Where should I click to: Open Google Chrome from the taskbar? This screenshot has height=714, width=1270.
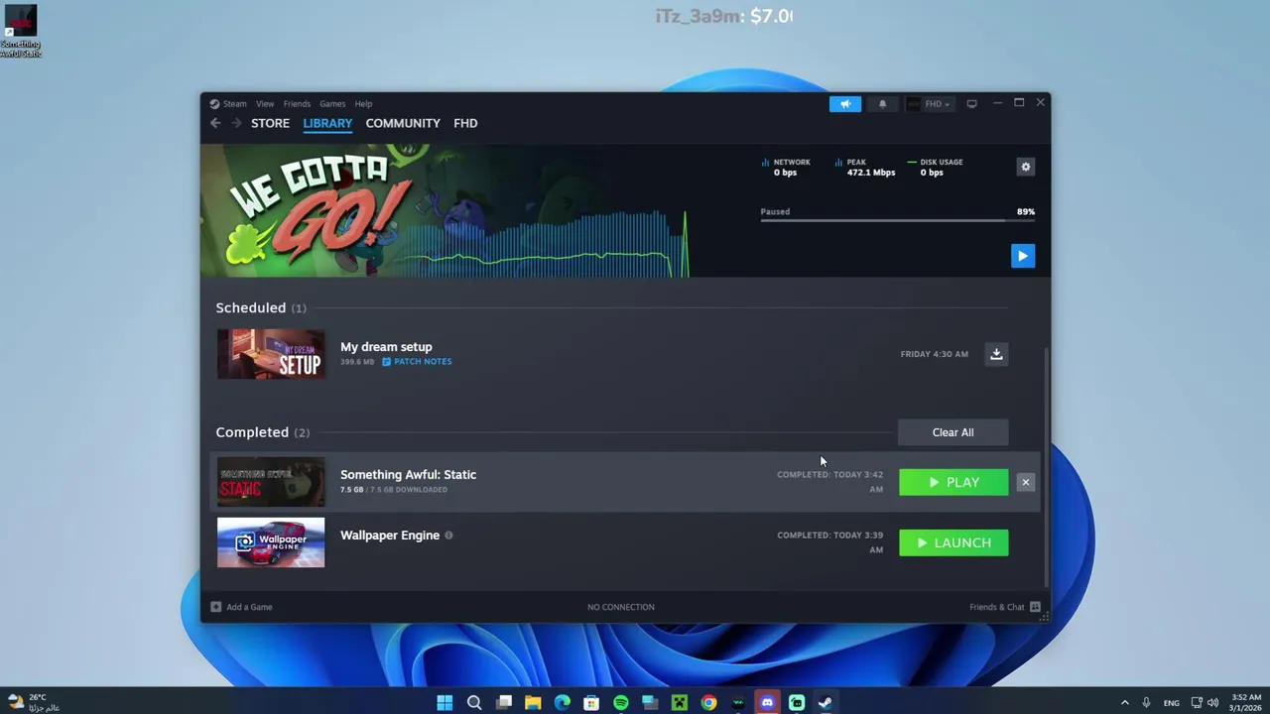(708, 702)
